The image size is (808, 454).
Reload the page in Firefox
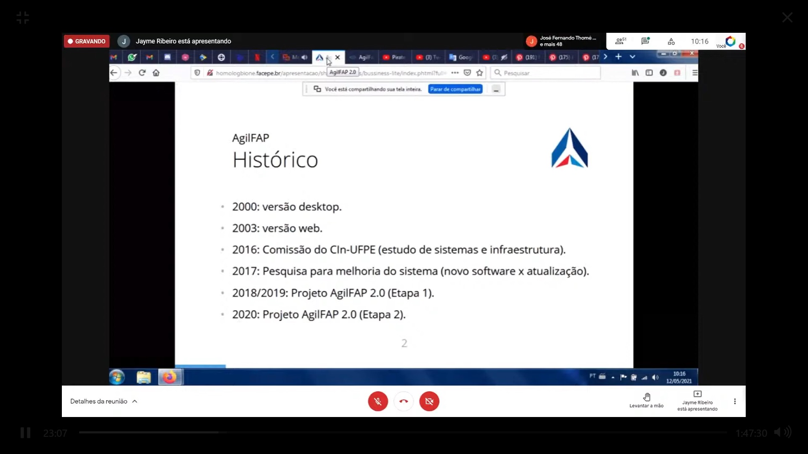pos(142,73)
